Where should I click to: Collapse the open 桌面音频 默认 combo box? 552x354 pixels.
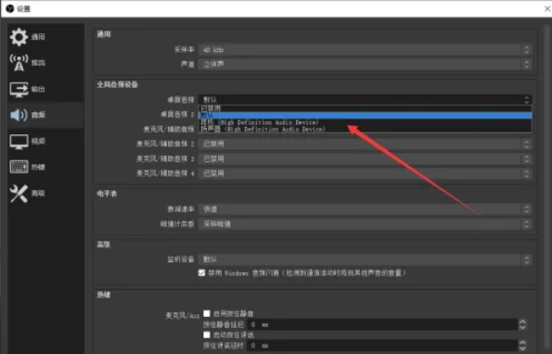(365, 99)
